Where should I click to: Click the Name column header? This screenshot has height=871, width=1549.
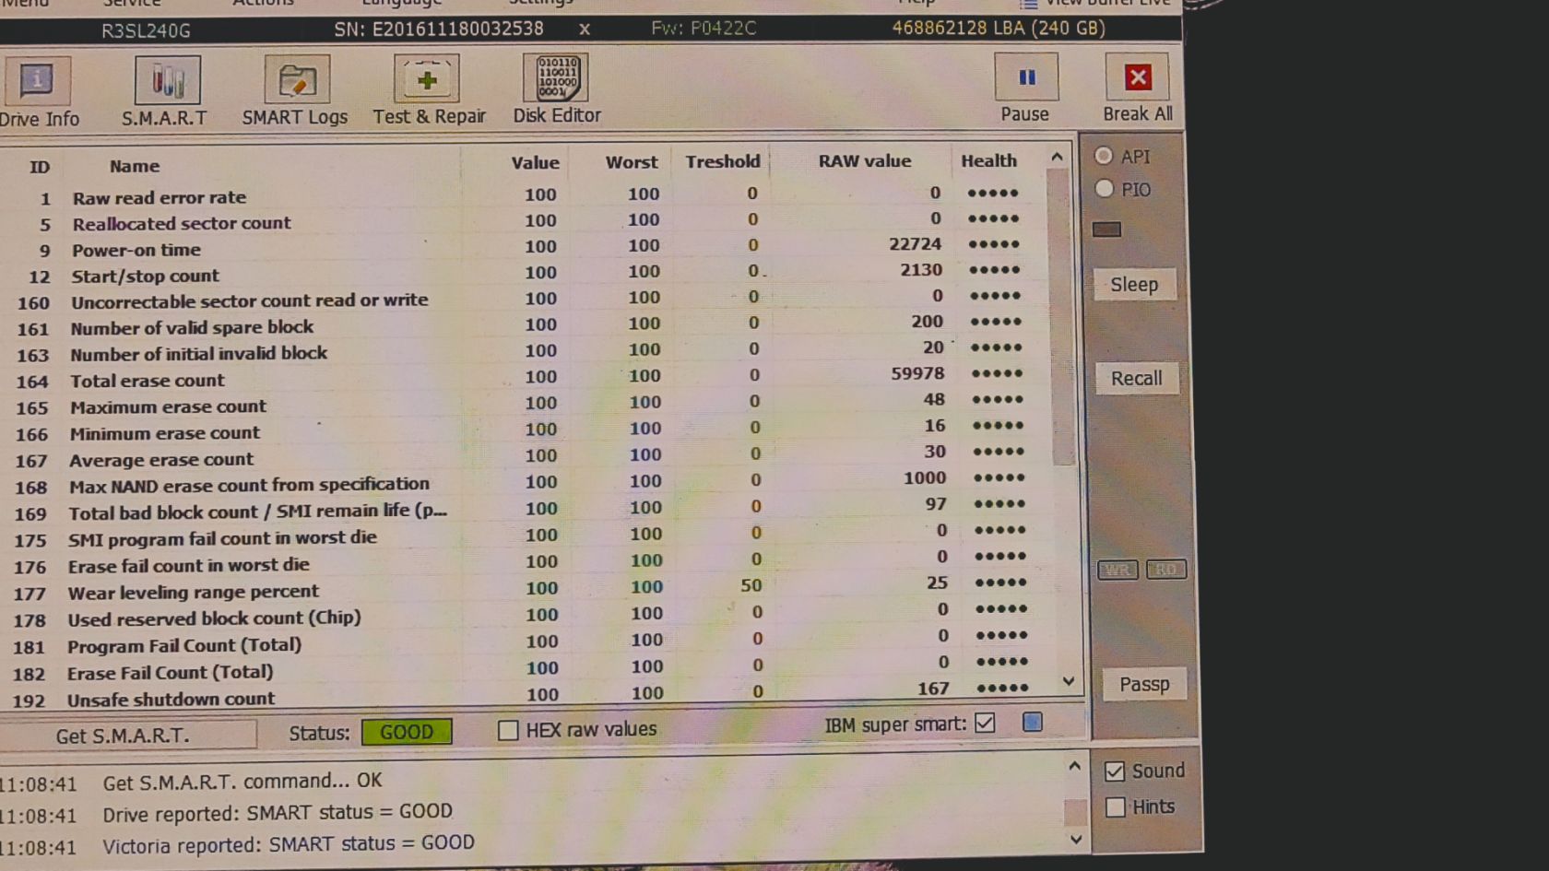(135, 166)
